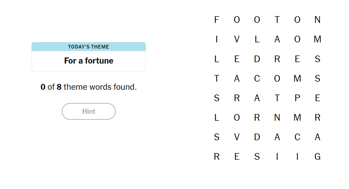Select the E right after the P
Screen dimensions: 349x189
(x=318, y=98)
